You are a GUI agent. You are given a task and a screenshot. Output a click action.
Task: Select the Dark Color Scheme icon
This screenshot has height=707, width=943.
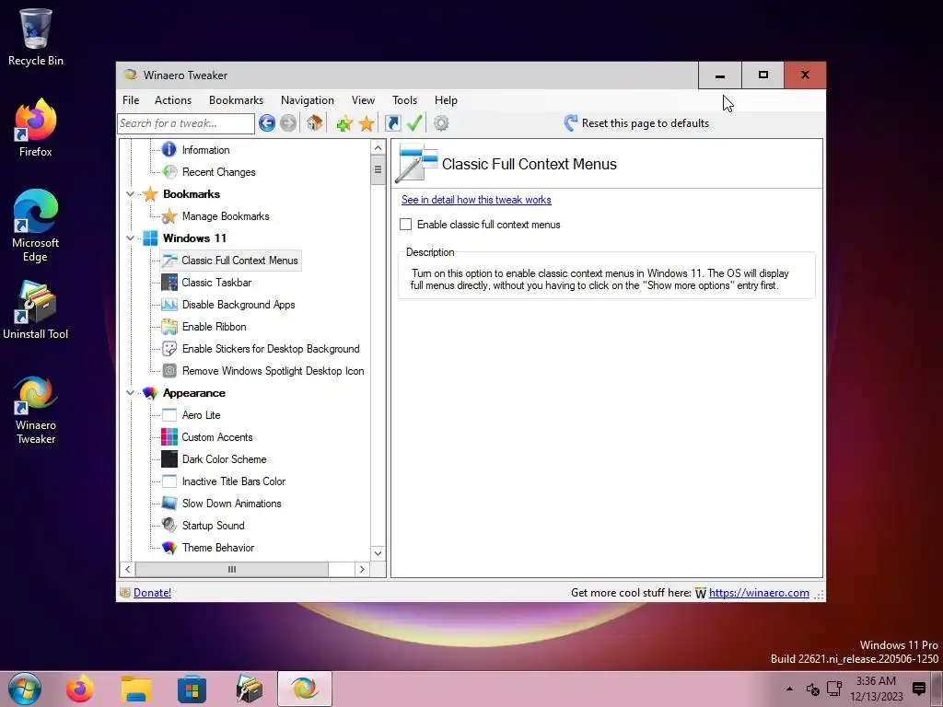[x=169, y=459]
